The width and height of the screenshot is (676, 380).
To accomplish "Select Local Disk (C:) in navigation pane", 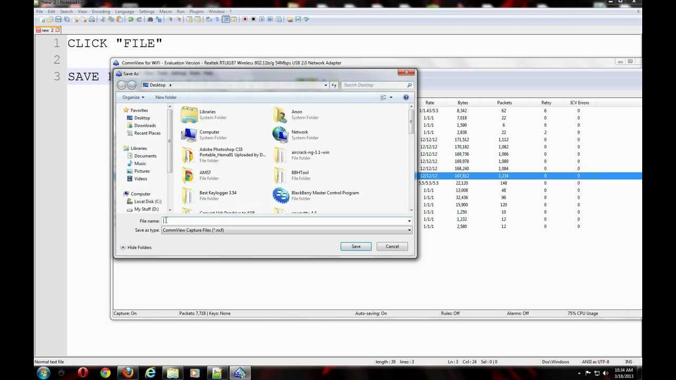I will pyautogui.click(x=147, y=202).
